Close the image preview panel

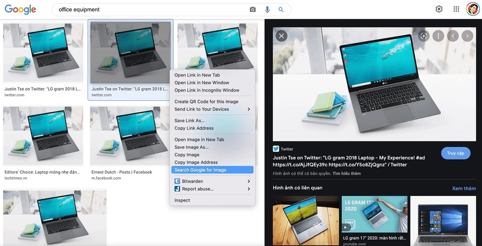click(281, 36)
